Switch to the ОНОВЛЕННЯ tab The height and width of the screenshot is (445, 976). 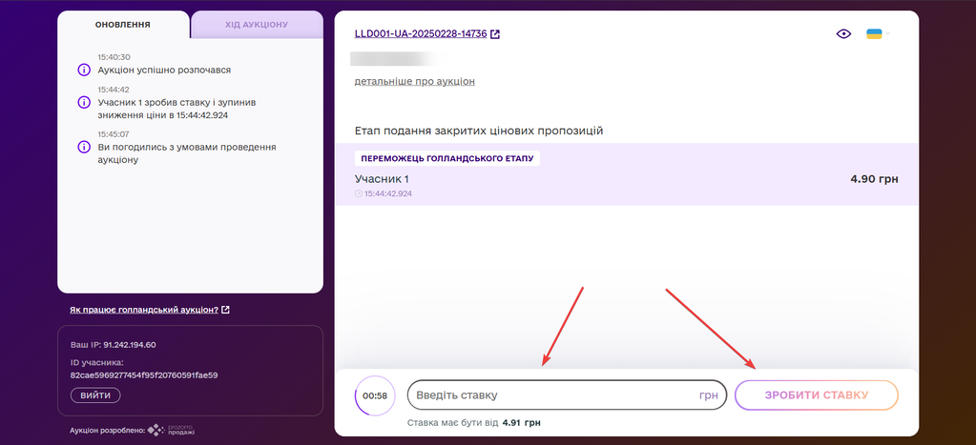tap(122, 25)
